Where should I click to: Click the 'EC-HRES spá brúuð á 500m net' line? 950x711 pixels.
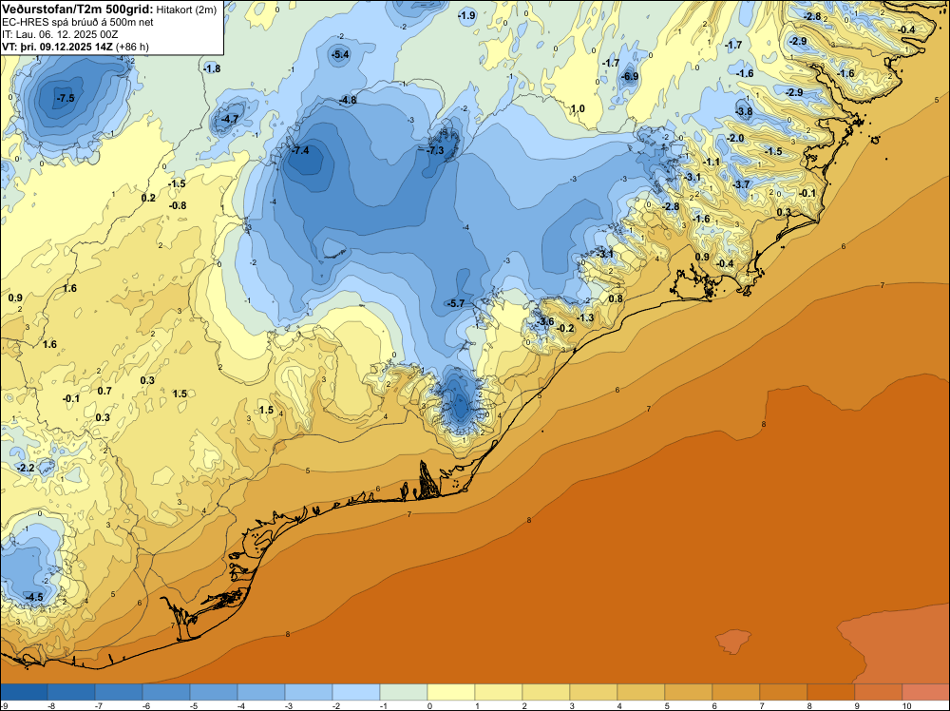click(x=78, y=23)
